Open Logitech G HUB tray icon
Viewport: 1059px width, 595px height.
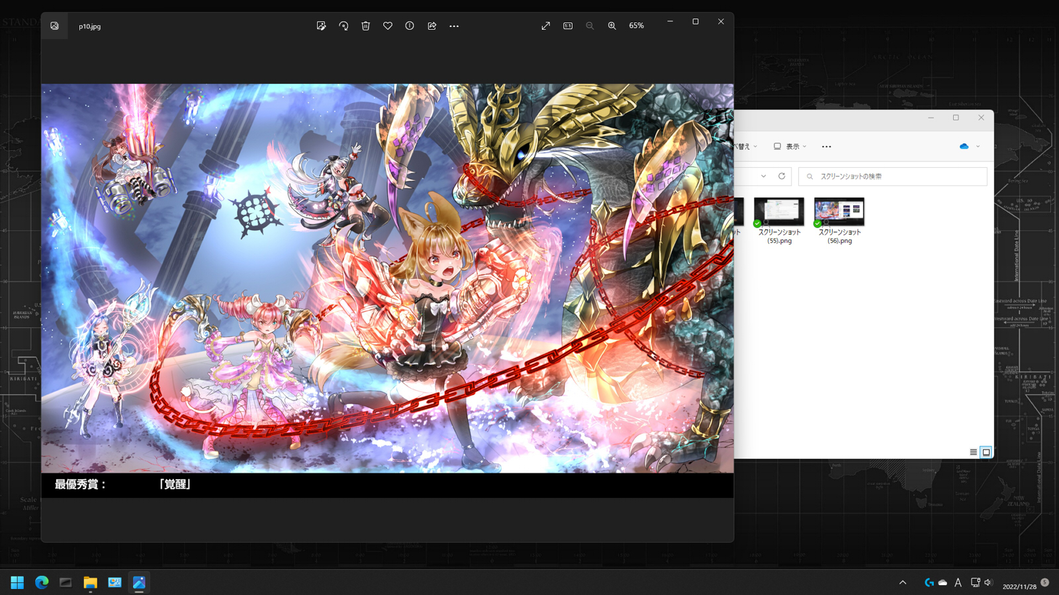(929, 582)
